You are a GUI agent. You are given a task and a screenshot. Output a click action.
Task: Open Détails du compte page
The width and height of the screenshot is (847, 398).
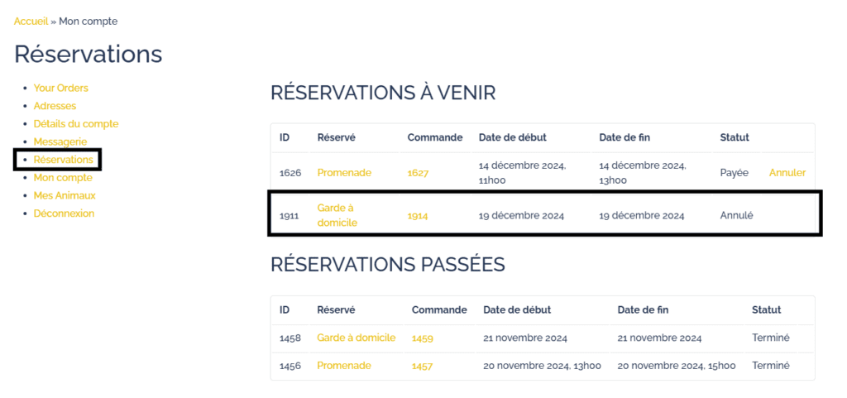[x=76, y=124]
